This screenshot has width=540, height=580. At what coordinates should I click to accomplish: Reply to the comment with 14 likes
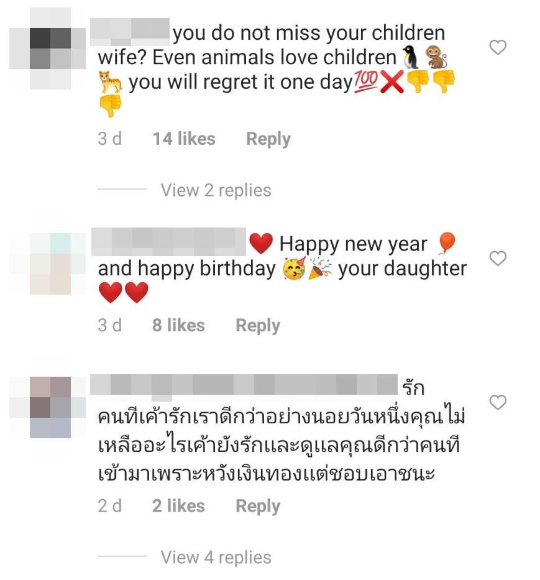[x=268, y=139]
